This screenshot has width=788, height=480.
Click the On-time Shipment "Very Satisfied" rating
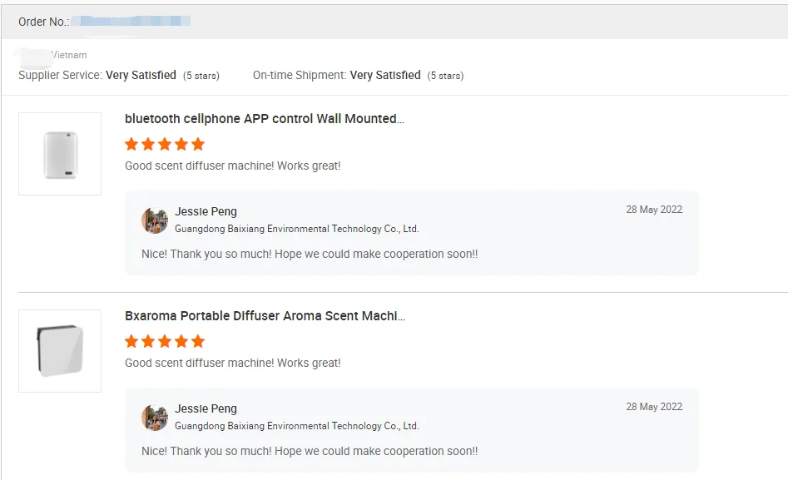coord(385,75)
